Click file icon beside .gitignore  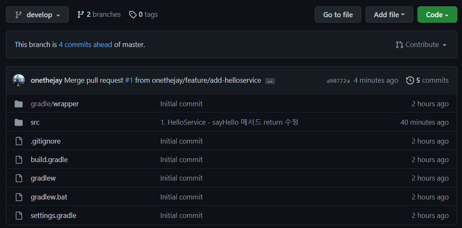click(19, 141)
